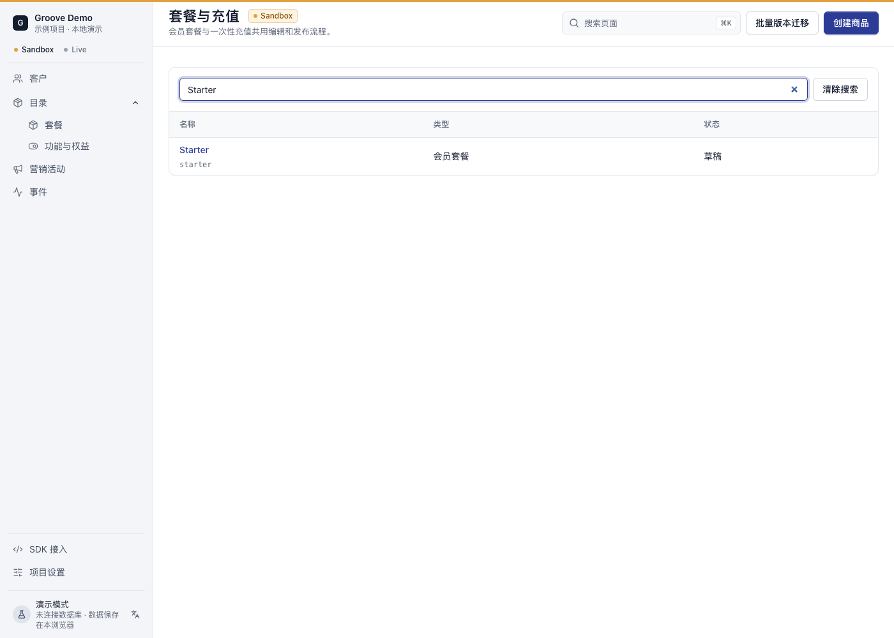Viewport: 894px width, 638px height.
Task: Click the 状态 column header
Action: tap(712, 124)
